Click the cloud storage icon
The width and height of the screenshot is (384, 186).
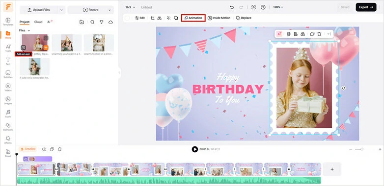pos(110,22)
